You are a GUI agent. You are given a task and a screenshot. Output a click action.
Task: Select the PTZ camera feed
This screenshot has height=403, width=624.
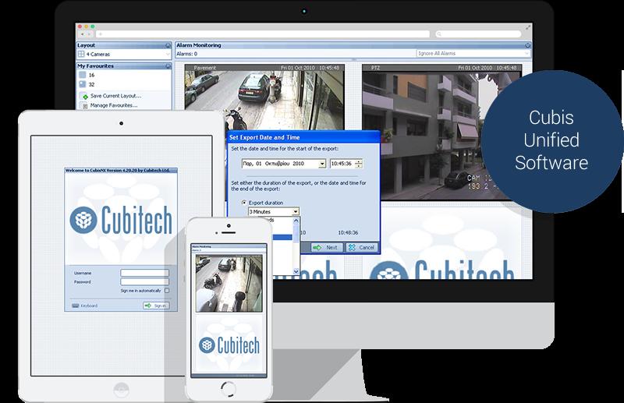(x=441, y=132)
